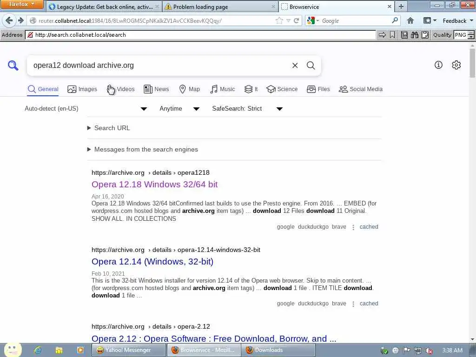Close the Browservice tab
The height and width of the screenshot is (357, 476).
pyautogui.click(x=390, y=7)
